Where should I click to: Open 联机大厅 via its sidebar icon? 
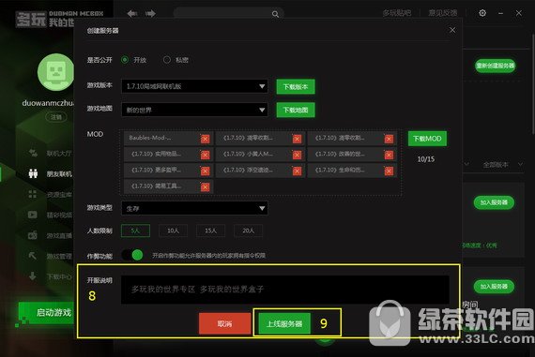click(x=33, y=153)
